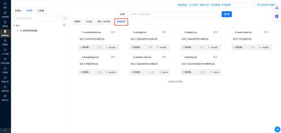Open 可视化探索 in the left sidebar

(x=5, y=61)
